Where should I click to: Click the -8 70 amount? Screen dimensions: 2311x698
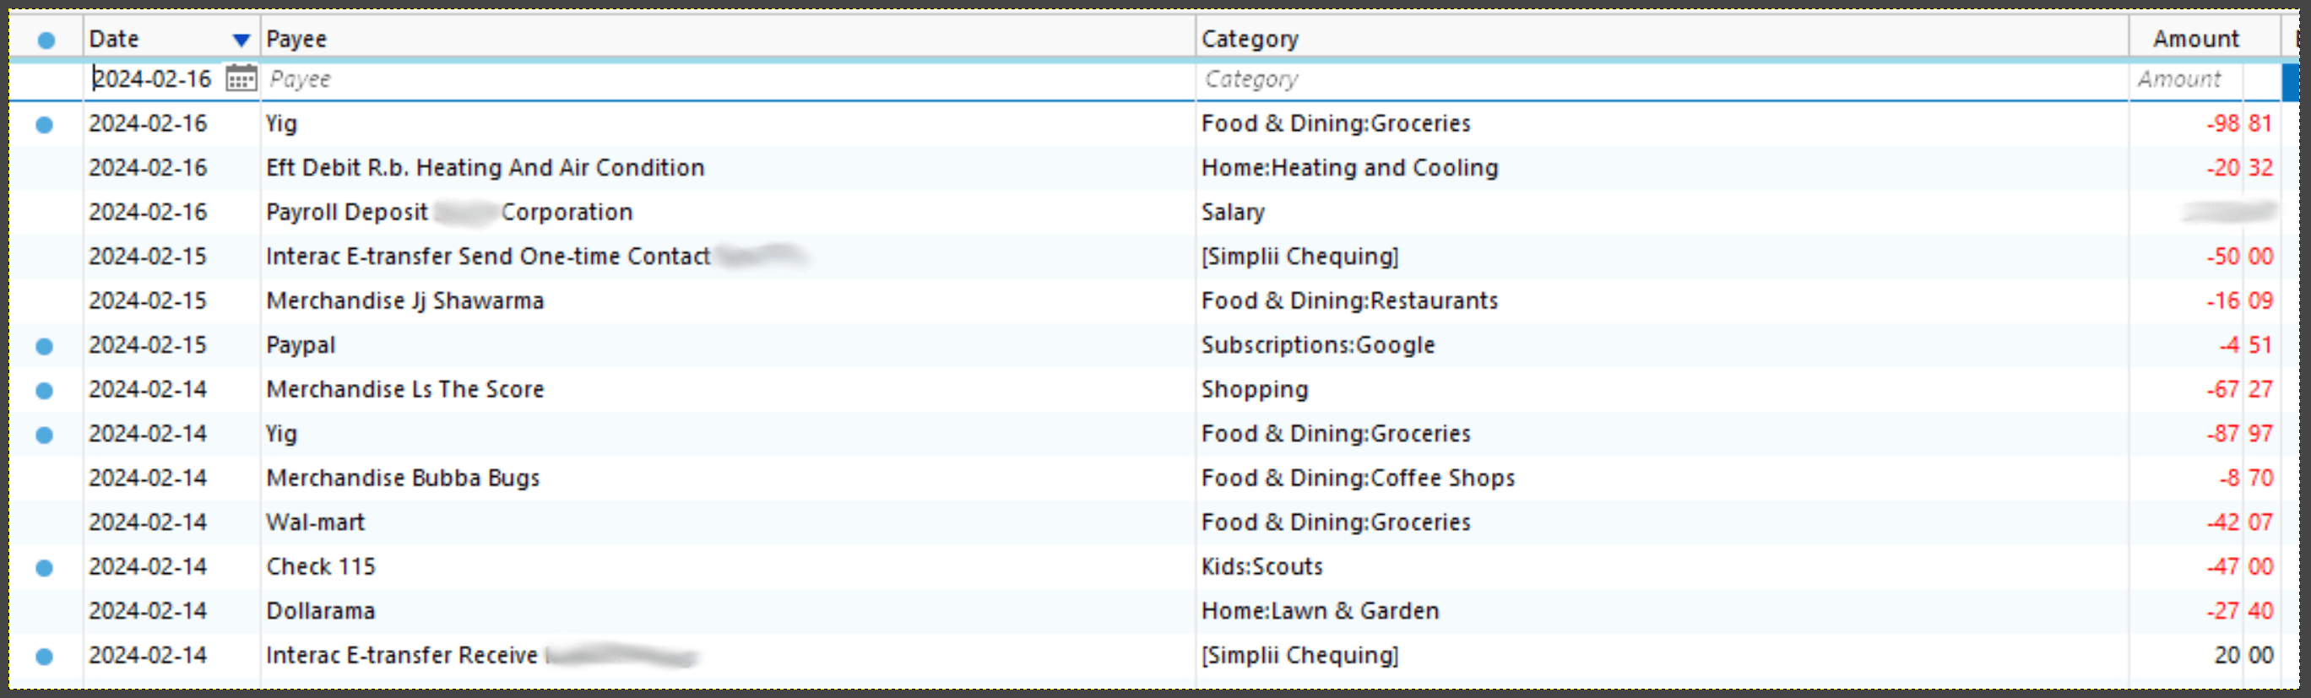click(x=2245, y=479)
